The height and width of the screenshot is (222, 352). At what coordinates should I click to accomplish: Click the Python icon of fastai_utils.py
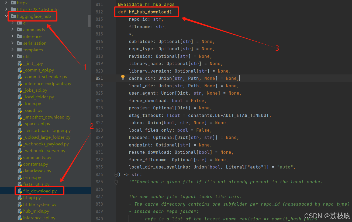click(x=20, y=184)
